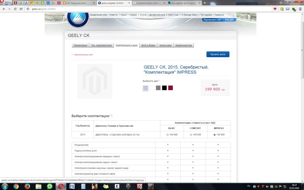The height and width of the screenshot is (190, 304).
Task: Select the BASIC 189 900 radio button
Action: point(168,135)
